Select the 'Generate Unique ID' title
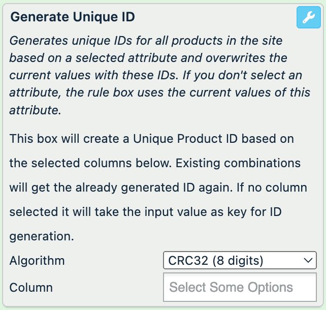The height and width of the screenshot is (310, 326). (73, 17)
